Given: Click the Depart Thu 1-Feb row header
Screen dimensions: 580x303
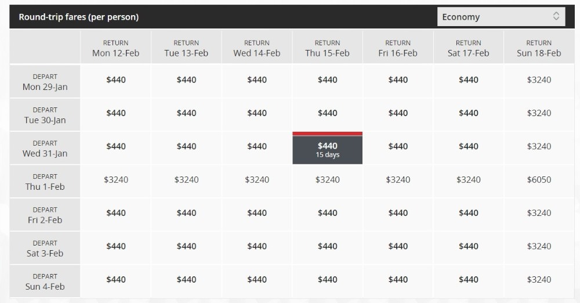Looking at the screenshot, I should [45, 182].
